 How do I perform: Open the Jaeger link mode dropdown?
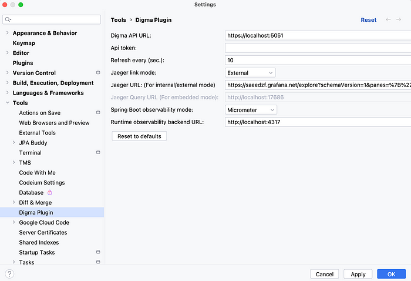(250, 73)
